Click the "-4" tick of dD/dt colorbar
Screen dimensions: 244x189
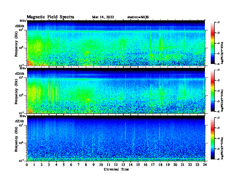[x=218, y=91]
